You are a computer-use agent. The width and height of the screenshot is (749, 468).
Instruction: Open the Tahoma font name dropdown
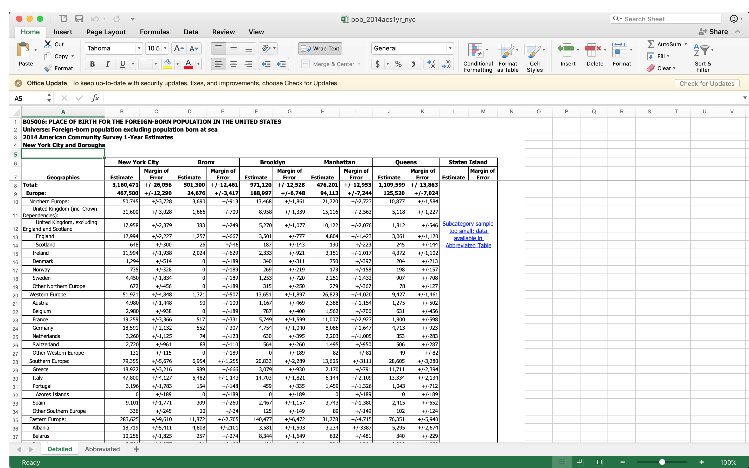tap(139, 48)
